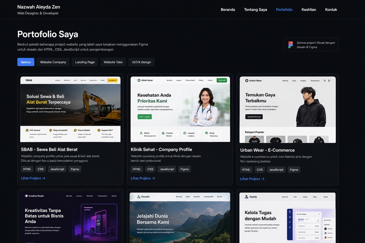Open the SBAB project thumbnail
Screen dimensions: 365x243
[x=70, y=109]
